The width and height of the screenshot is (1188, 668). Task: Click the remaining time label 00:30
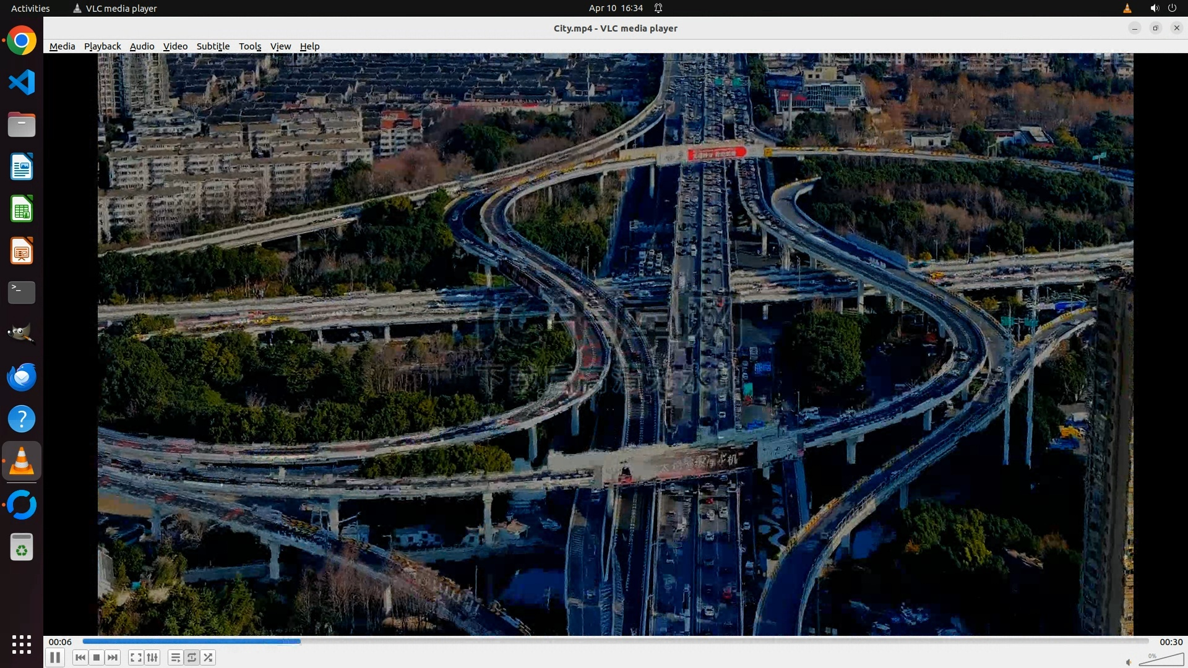point(1171,642)
